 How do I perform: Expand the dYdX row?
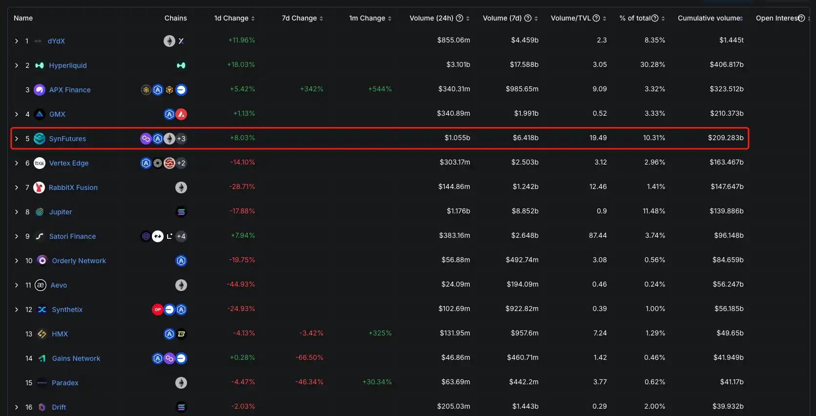tap(17, 41)
